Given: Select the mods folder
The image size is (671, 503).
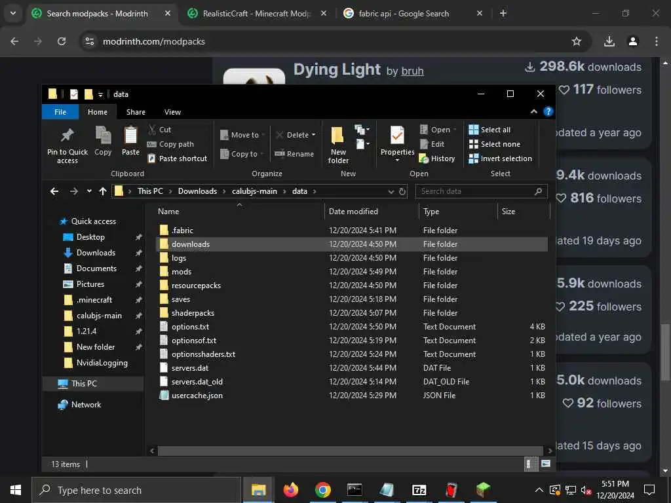Looking at the screenshot, I should click(182, 272).
